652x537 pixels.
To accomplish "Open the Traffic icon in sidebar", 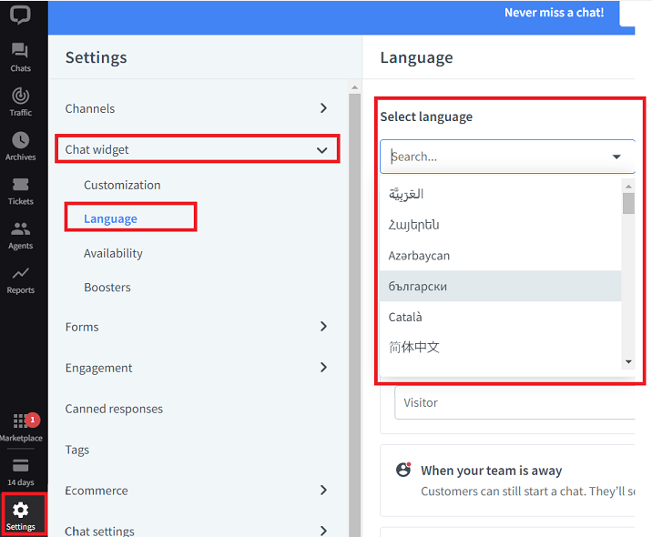I will (x=20, y=101).
